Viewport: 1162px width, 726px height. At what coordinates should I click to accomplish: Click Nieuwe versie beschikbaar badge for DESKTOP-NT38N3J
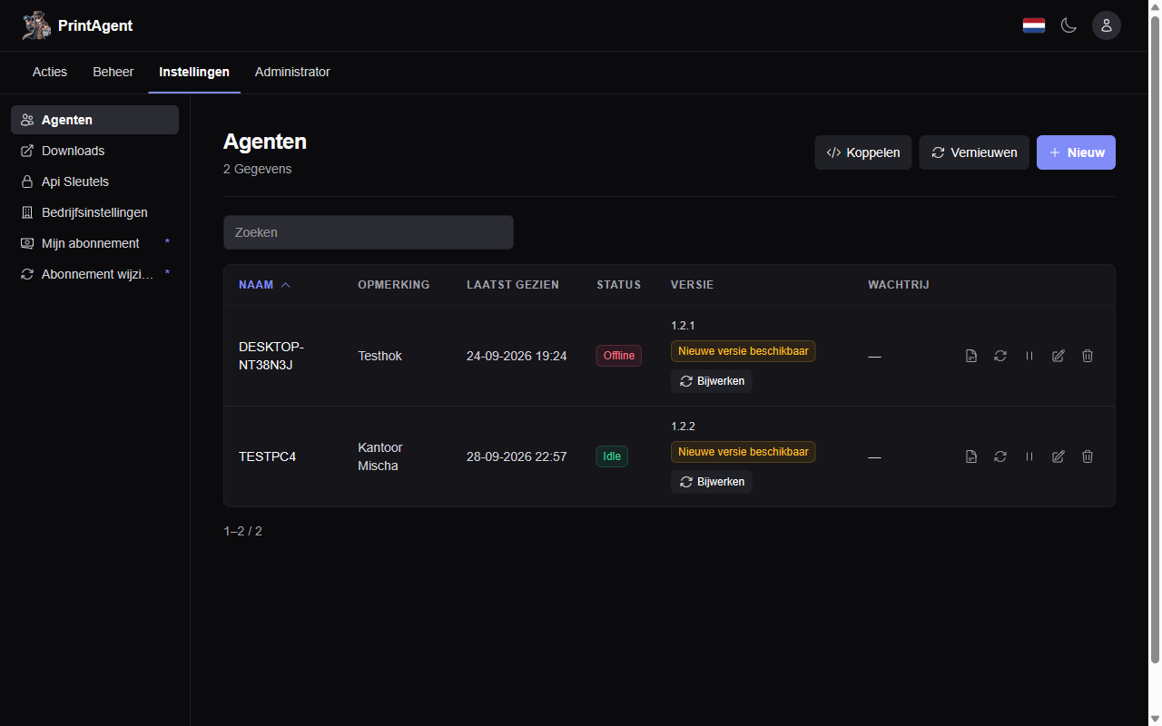click(x=743, y=351)
